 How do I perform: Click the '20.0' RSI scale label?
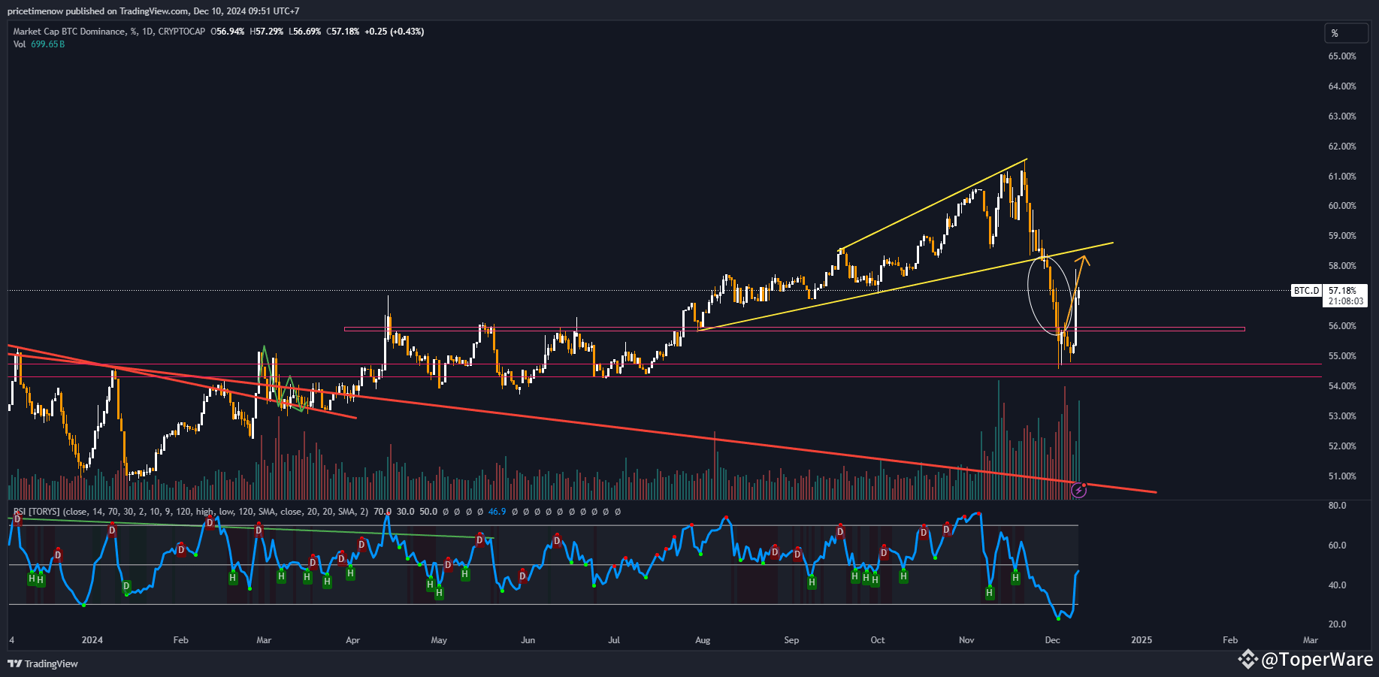pyautogui.click(x=1337, y=624)
